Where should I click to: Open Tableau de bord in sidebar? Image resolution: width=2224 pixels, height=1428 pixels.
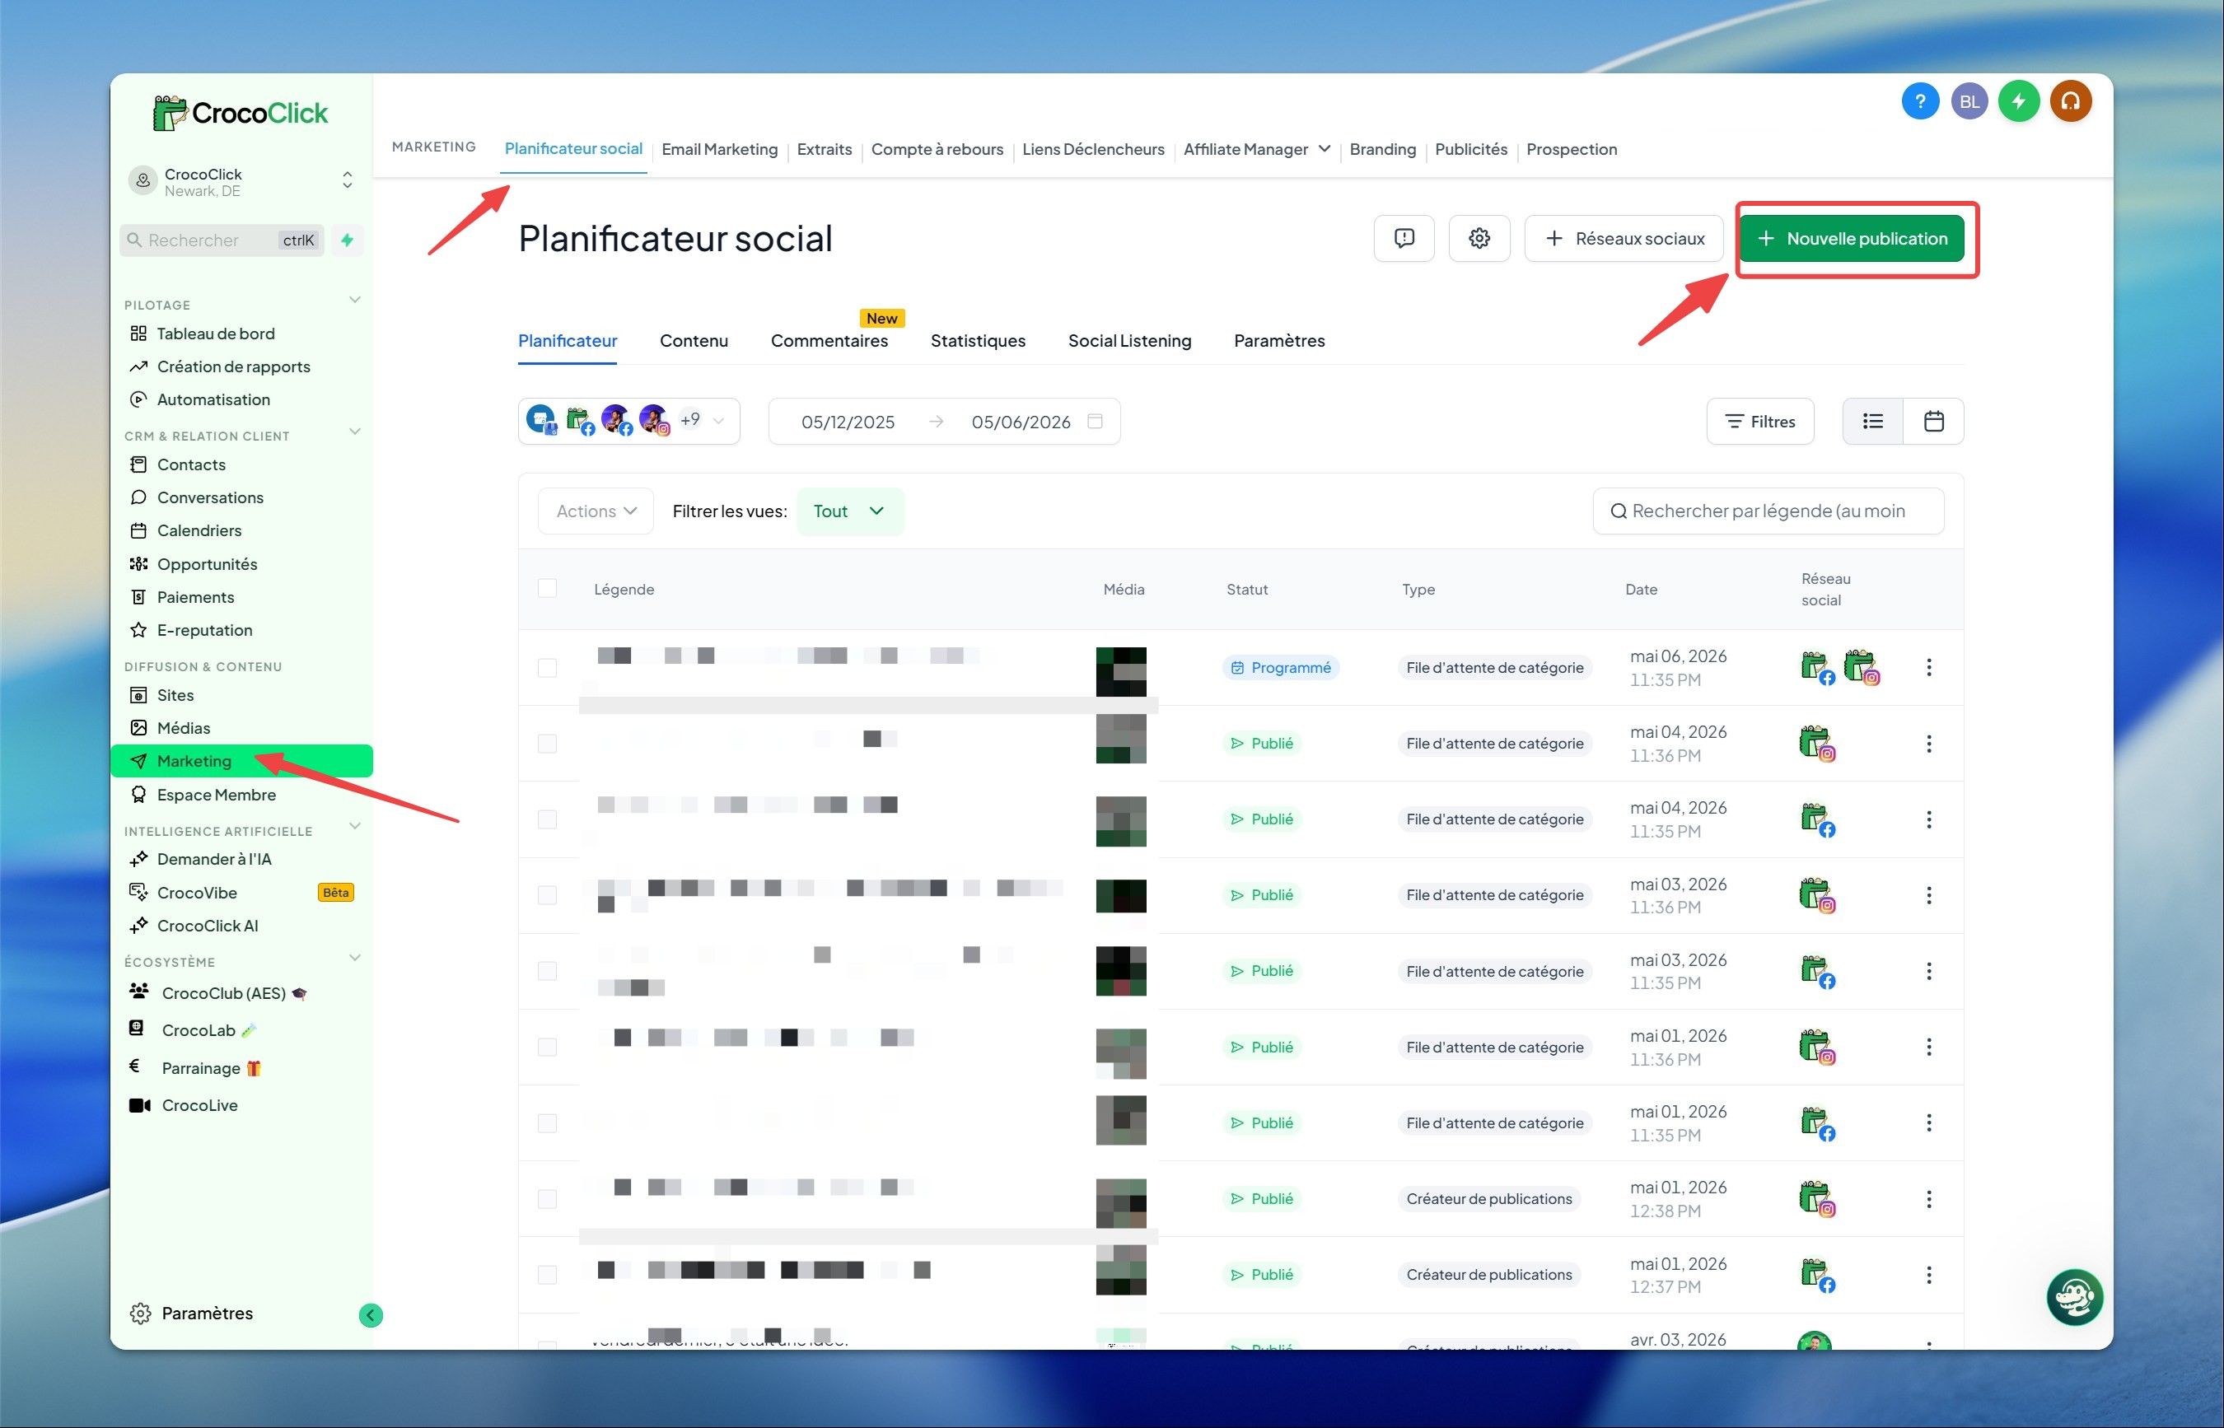pos(215,334)
